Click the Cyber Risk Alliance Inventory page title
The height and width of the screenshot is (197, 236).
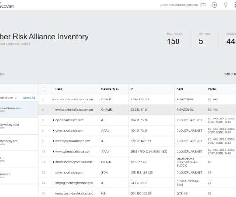[44, 37]
